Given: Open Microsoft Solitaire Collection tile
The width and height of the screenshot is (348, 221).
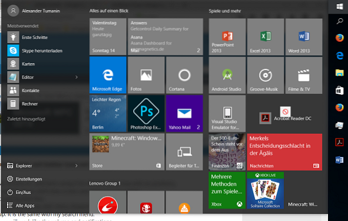Looking at the screenshot, I should pyautogui.click(x=266, y=190).
